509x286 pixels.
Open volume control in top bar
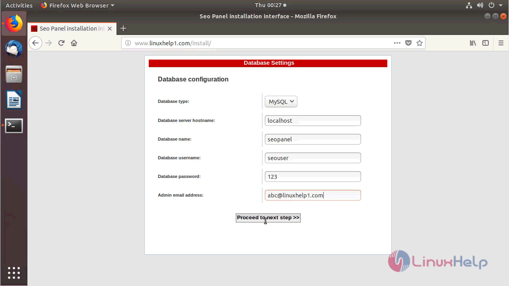pyautogui.click(x=480, y=5)
